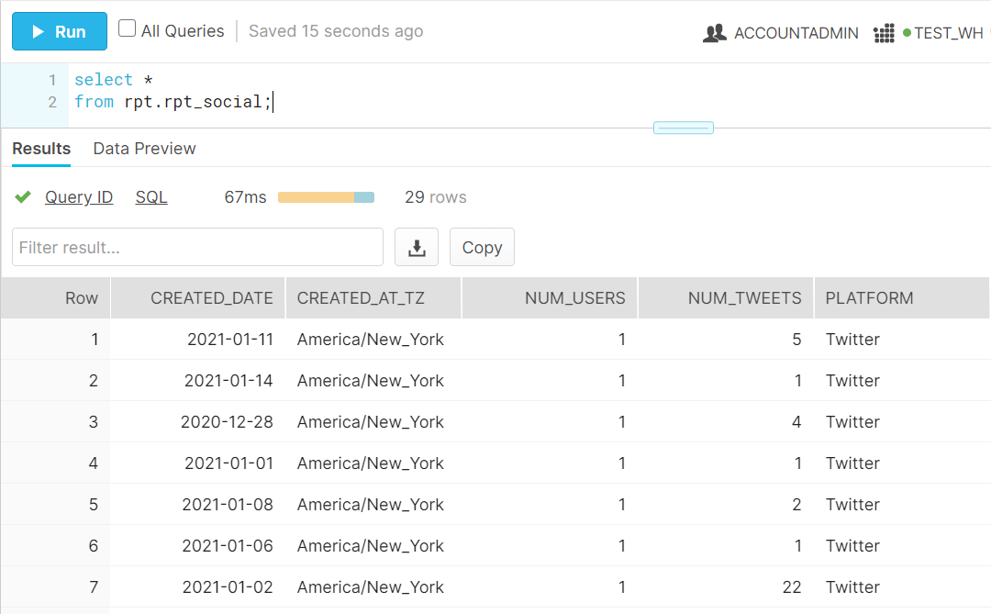Click the SQL link

tap(151, 197)
